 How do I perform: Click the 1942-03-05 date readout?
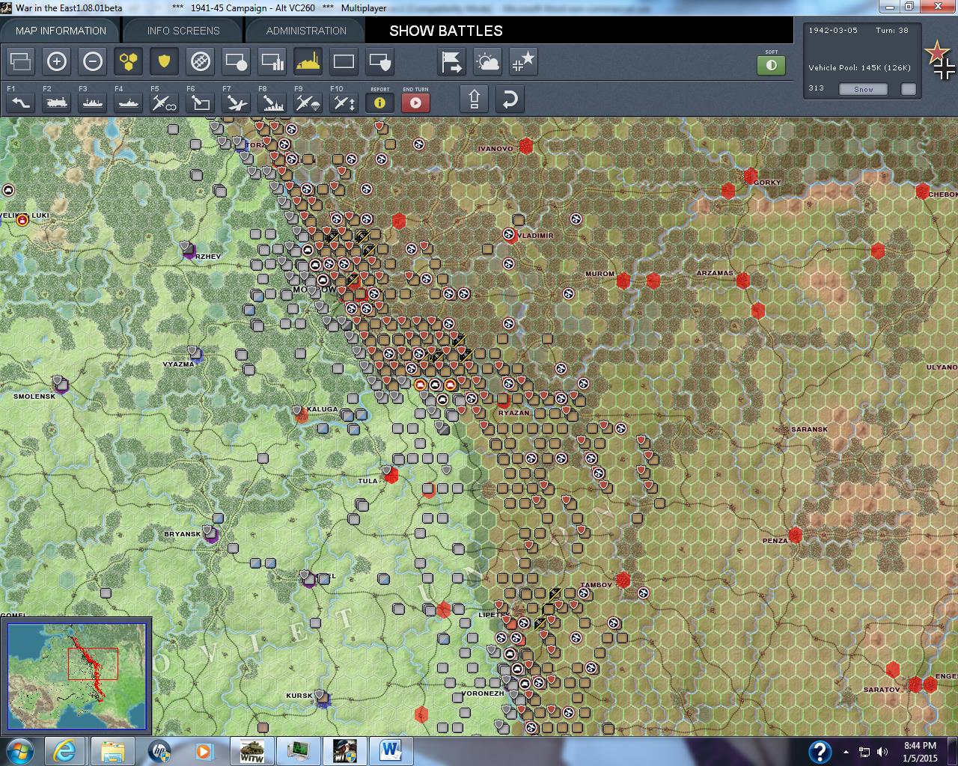[x=833, y=31]
